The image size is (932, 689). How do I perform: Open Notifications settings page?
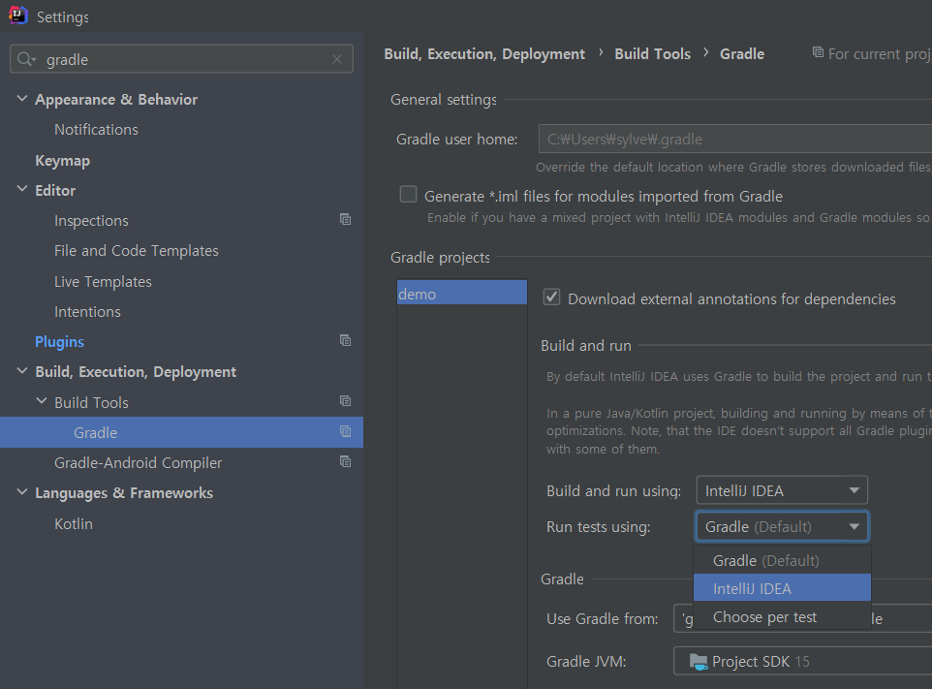[96, 130]
